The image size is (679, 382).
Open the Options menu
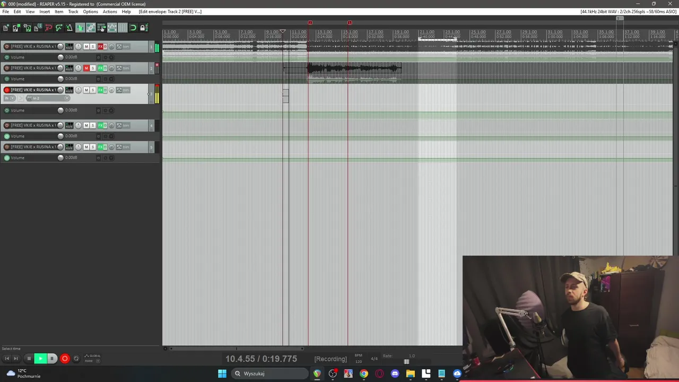(90, 12)
